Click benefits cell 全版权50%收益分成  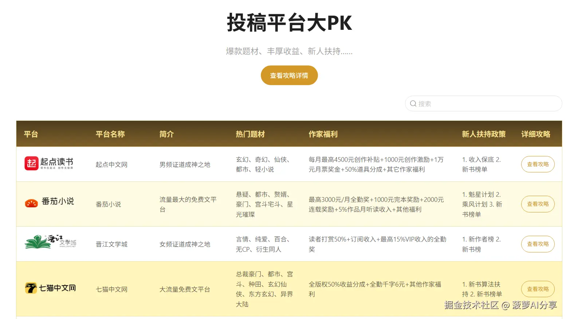(375, 289)
